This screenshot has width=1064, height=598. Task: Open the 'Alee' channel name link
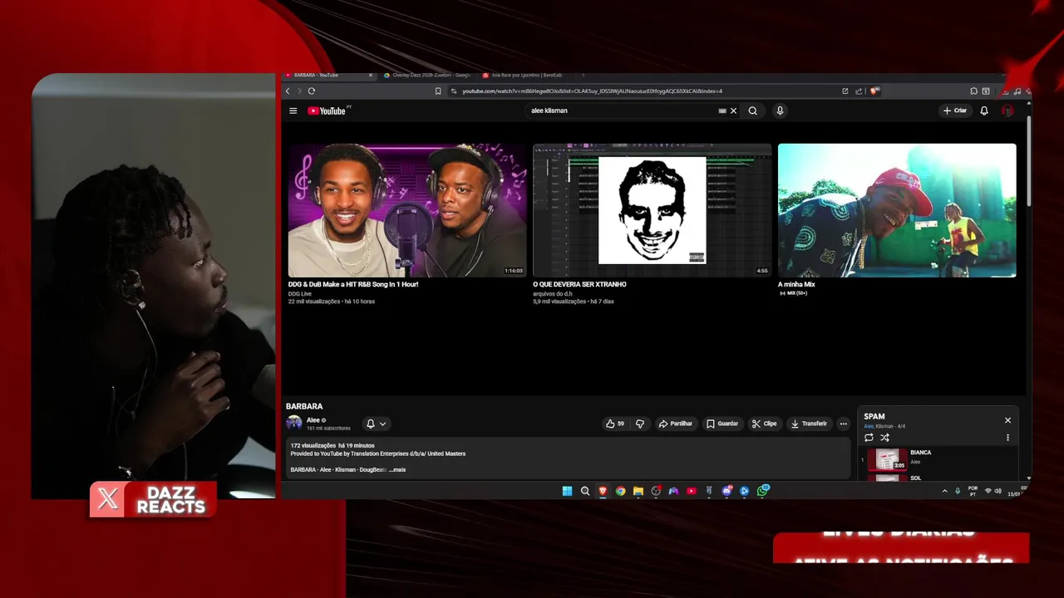(313, 420)
